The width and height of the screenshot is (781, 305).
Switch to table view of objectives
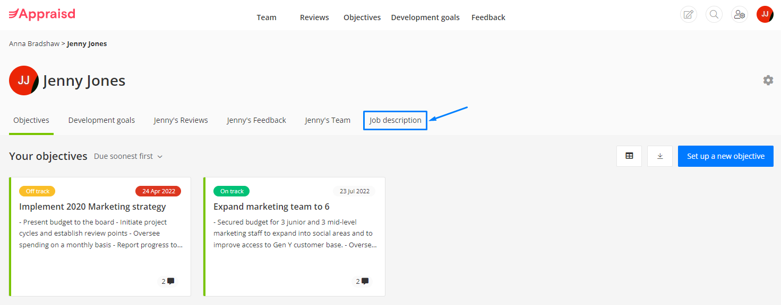629,156
